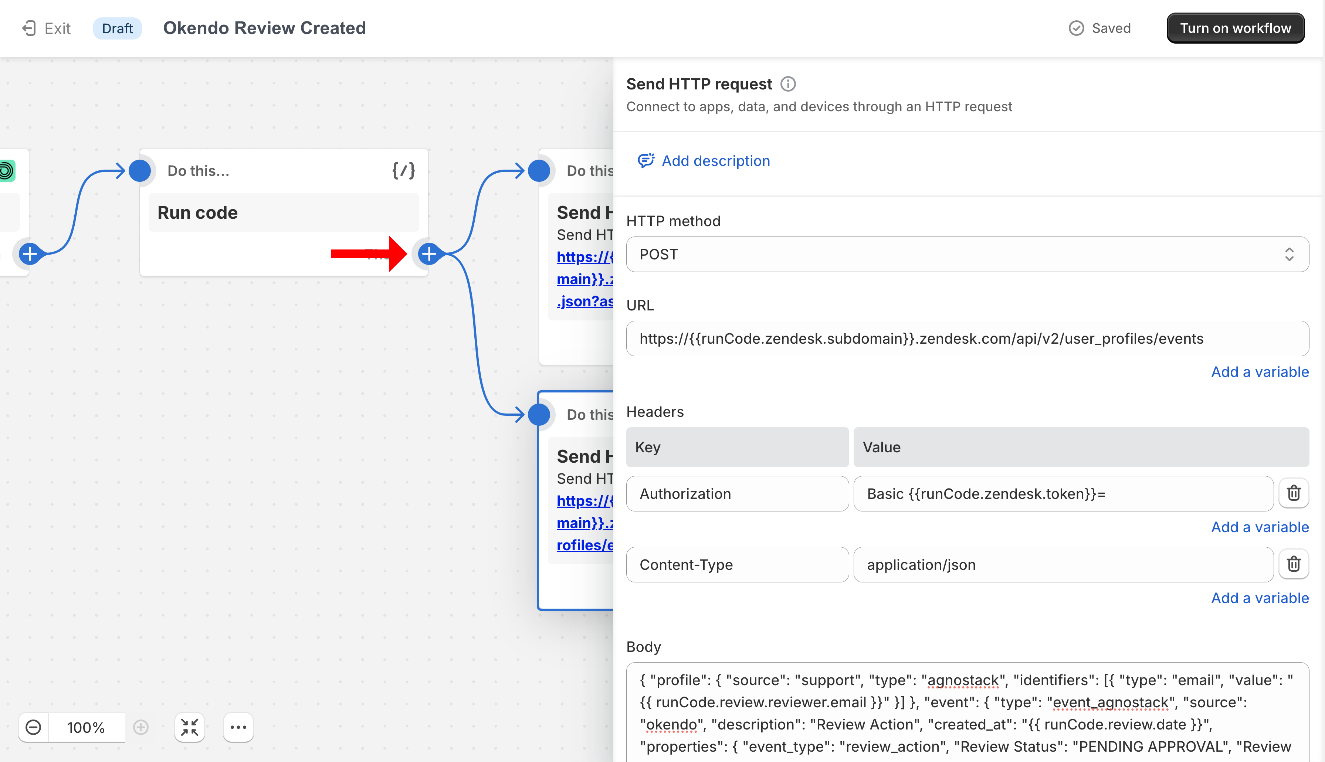Edit the application/json header value field

tap(1063, 565)
